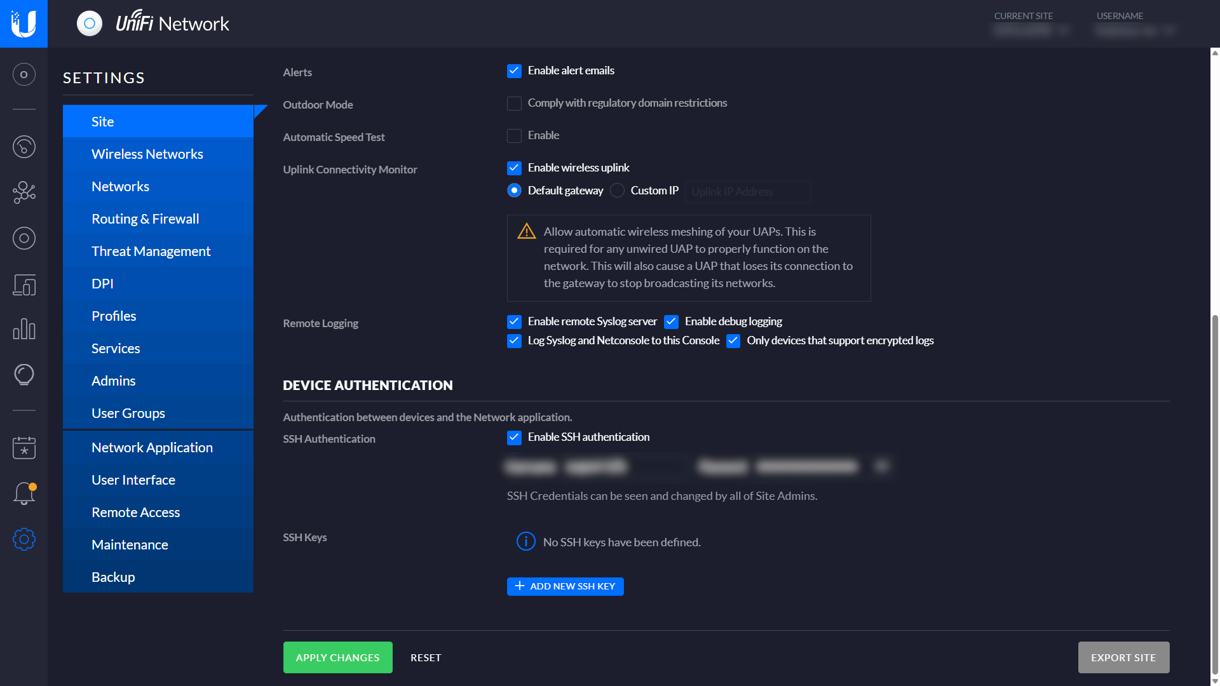Open the Statistics gauge icon in the sidebar
Screen dimensions: 1220x686
coord(24,147)
